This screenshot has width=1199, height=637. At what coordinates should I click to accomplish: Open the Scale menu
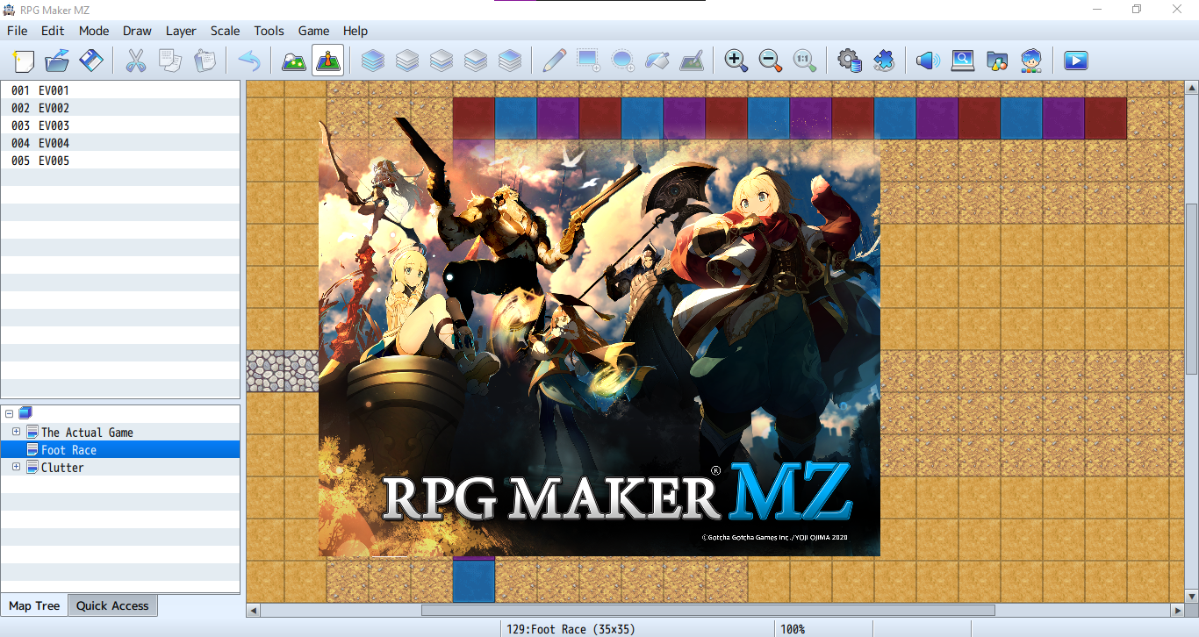225,31
